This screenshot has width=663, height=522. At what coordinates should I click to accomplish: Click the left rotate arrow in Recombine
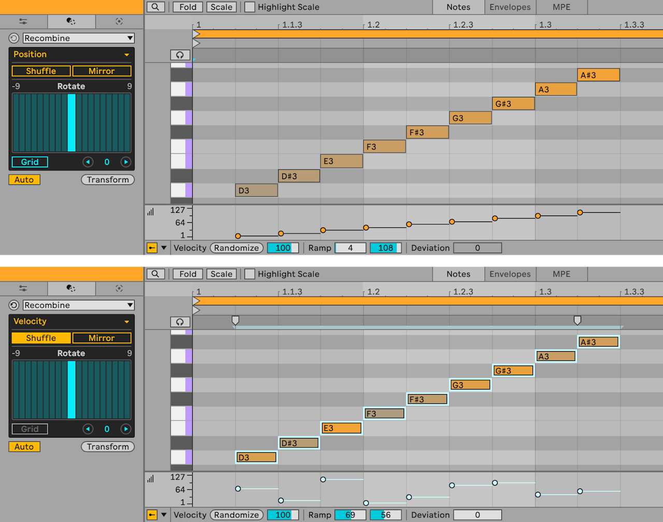point(88,162)
